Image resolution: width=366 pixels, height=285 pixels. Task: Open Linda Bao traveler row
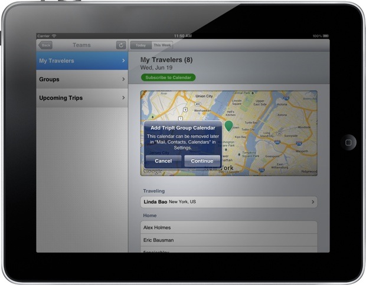tap(229, 202)
